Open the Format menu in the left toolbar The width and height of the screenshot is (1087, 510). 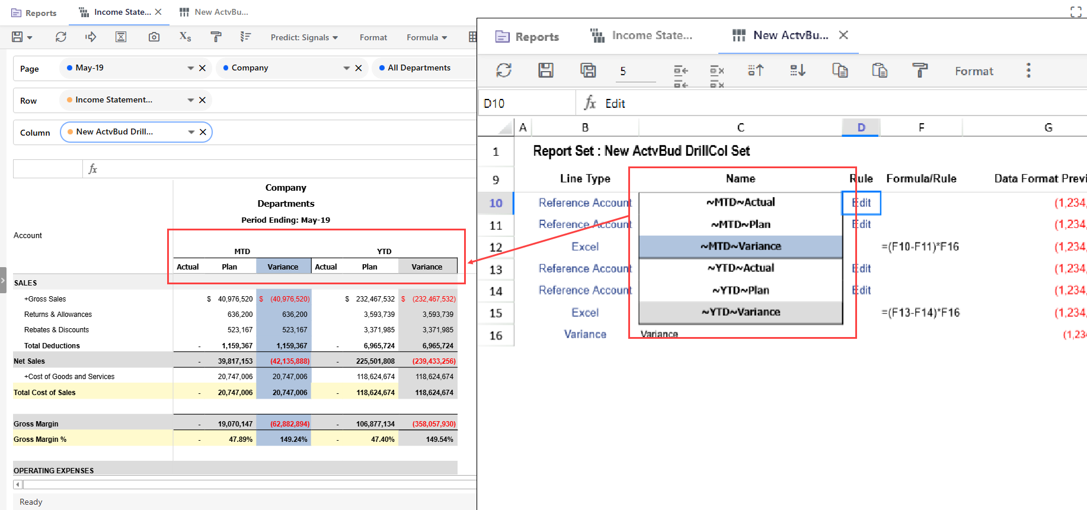[x=373, y=37]
